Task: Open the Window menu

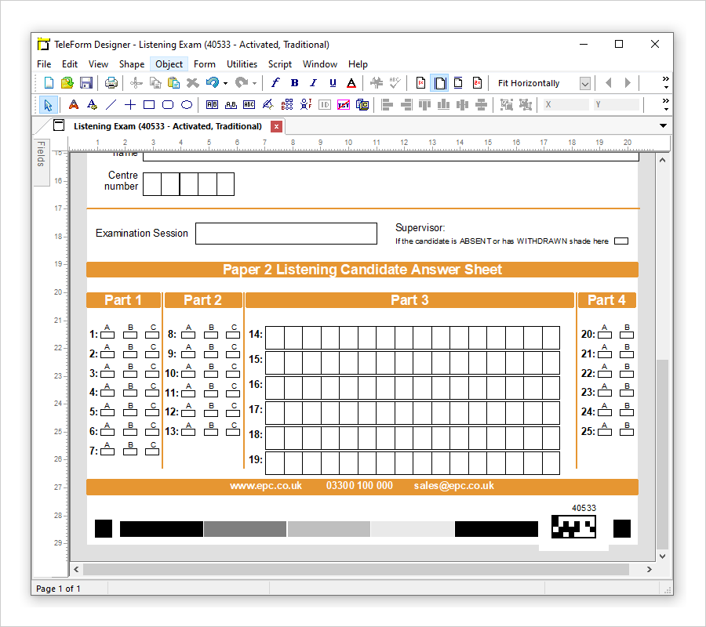Action: pos(320,63)
